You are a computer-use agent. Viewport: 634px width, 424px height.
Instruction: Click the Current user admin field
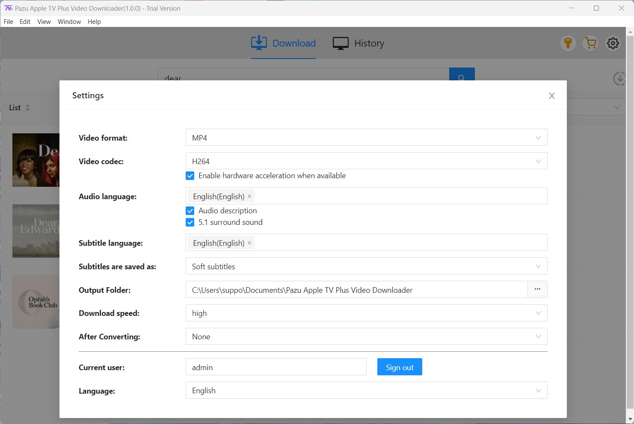point(276,367)
